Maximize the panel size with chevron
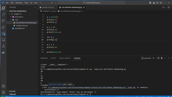 click(x=169, y=58)
